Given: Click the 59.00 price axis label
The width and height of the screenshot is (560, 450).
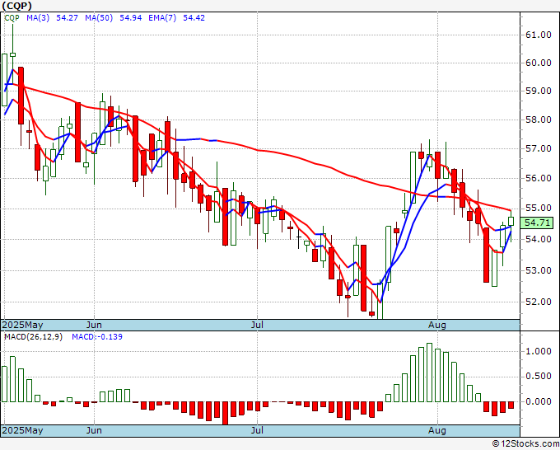Looking at the screenshot, I should coord(539,91).
